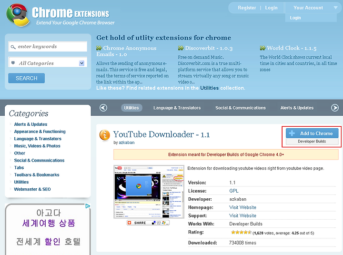Click the AdChoices icon on the ad

[88, 206]
